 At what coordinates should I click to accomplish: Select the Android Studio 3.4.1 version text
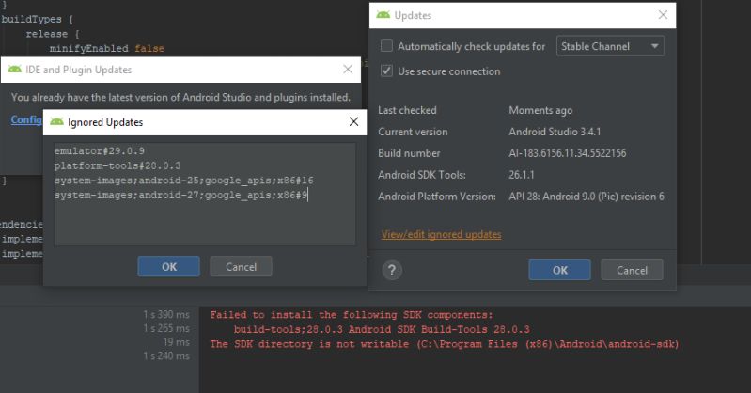(x=555, y=132)
